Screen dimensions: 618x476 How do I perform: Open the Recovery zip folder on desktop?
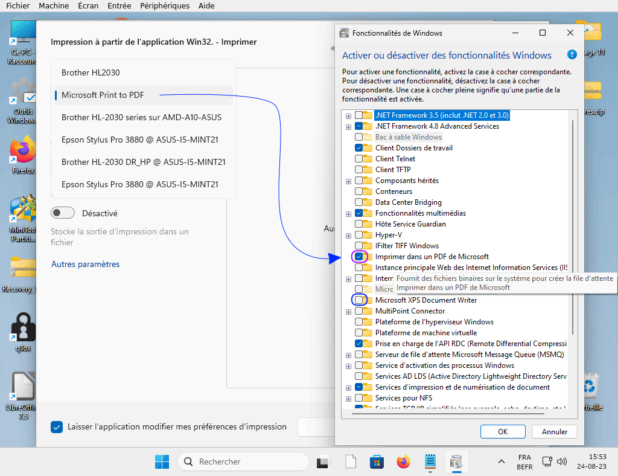coord(22,274)
